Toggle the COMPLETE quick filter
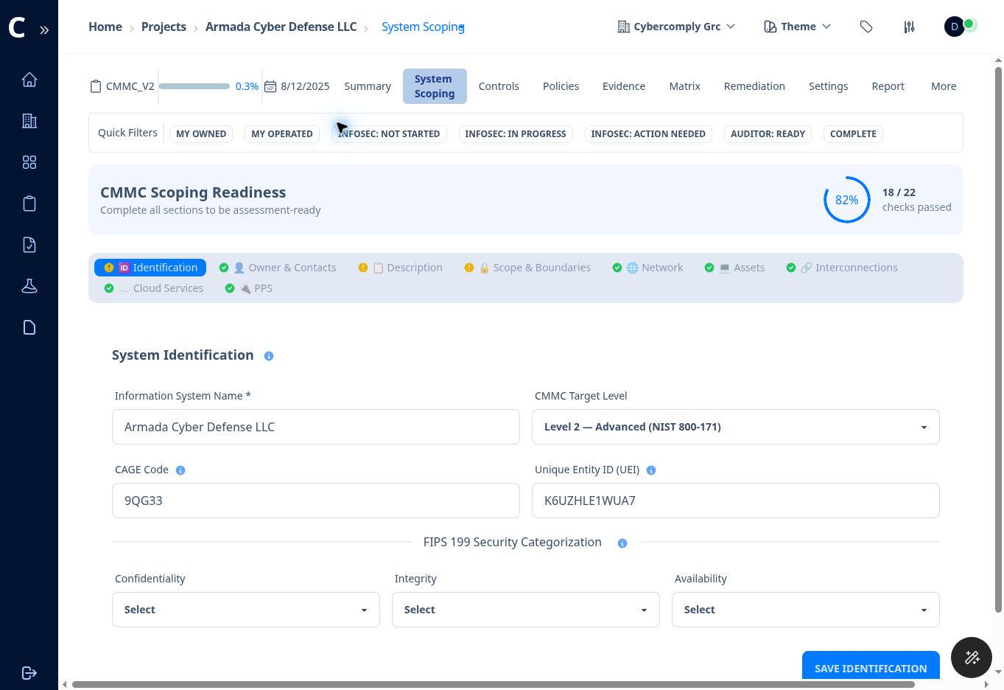 [853, 134]
